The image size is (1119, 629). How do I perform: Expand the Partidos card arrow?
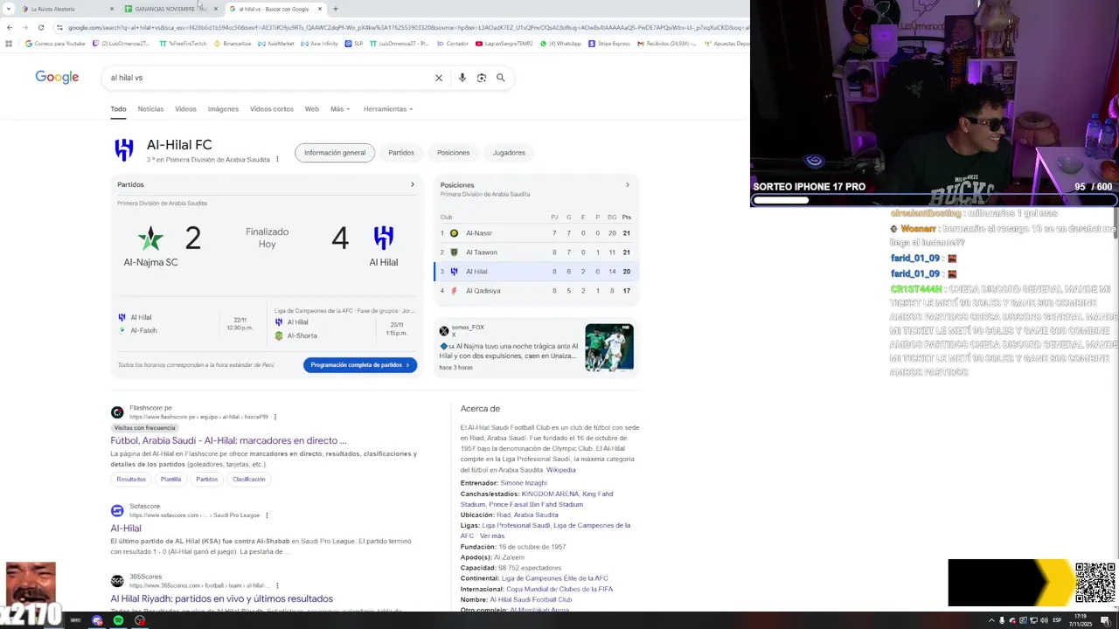click(413, 184)
